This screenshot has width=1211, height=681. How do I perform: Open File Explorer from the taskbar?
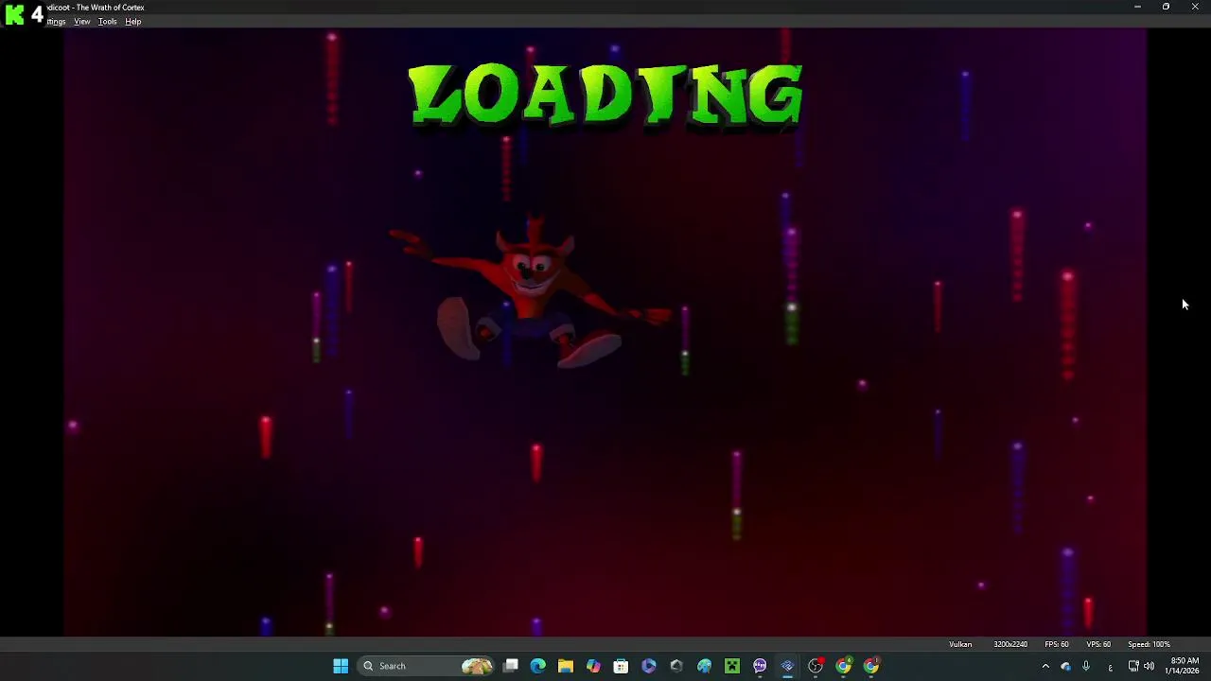point(566,666)
